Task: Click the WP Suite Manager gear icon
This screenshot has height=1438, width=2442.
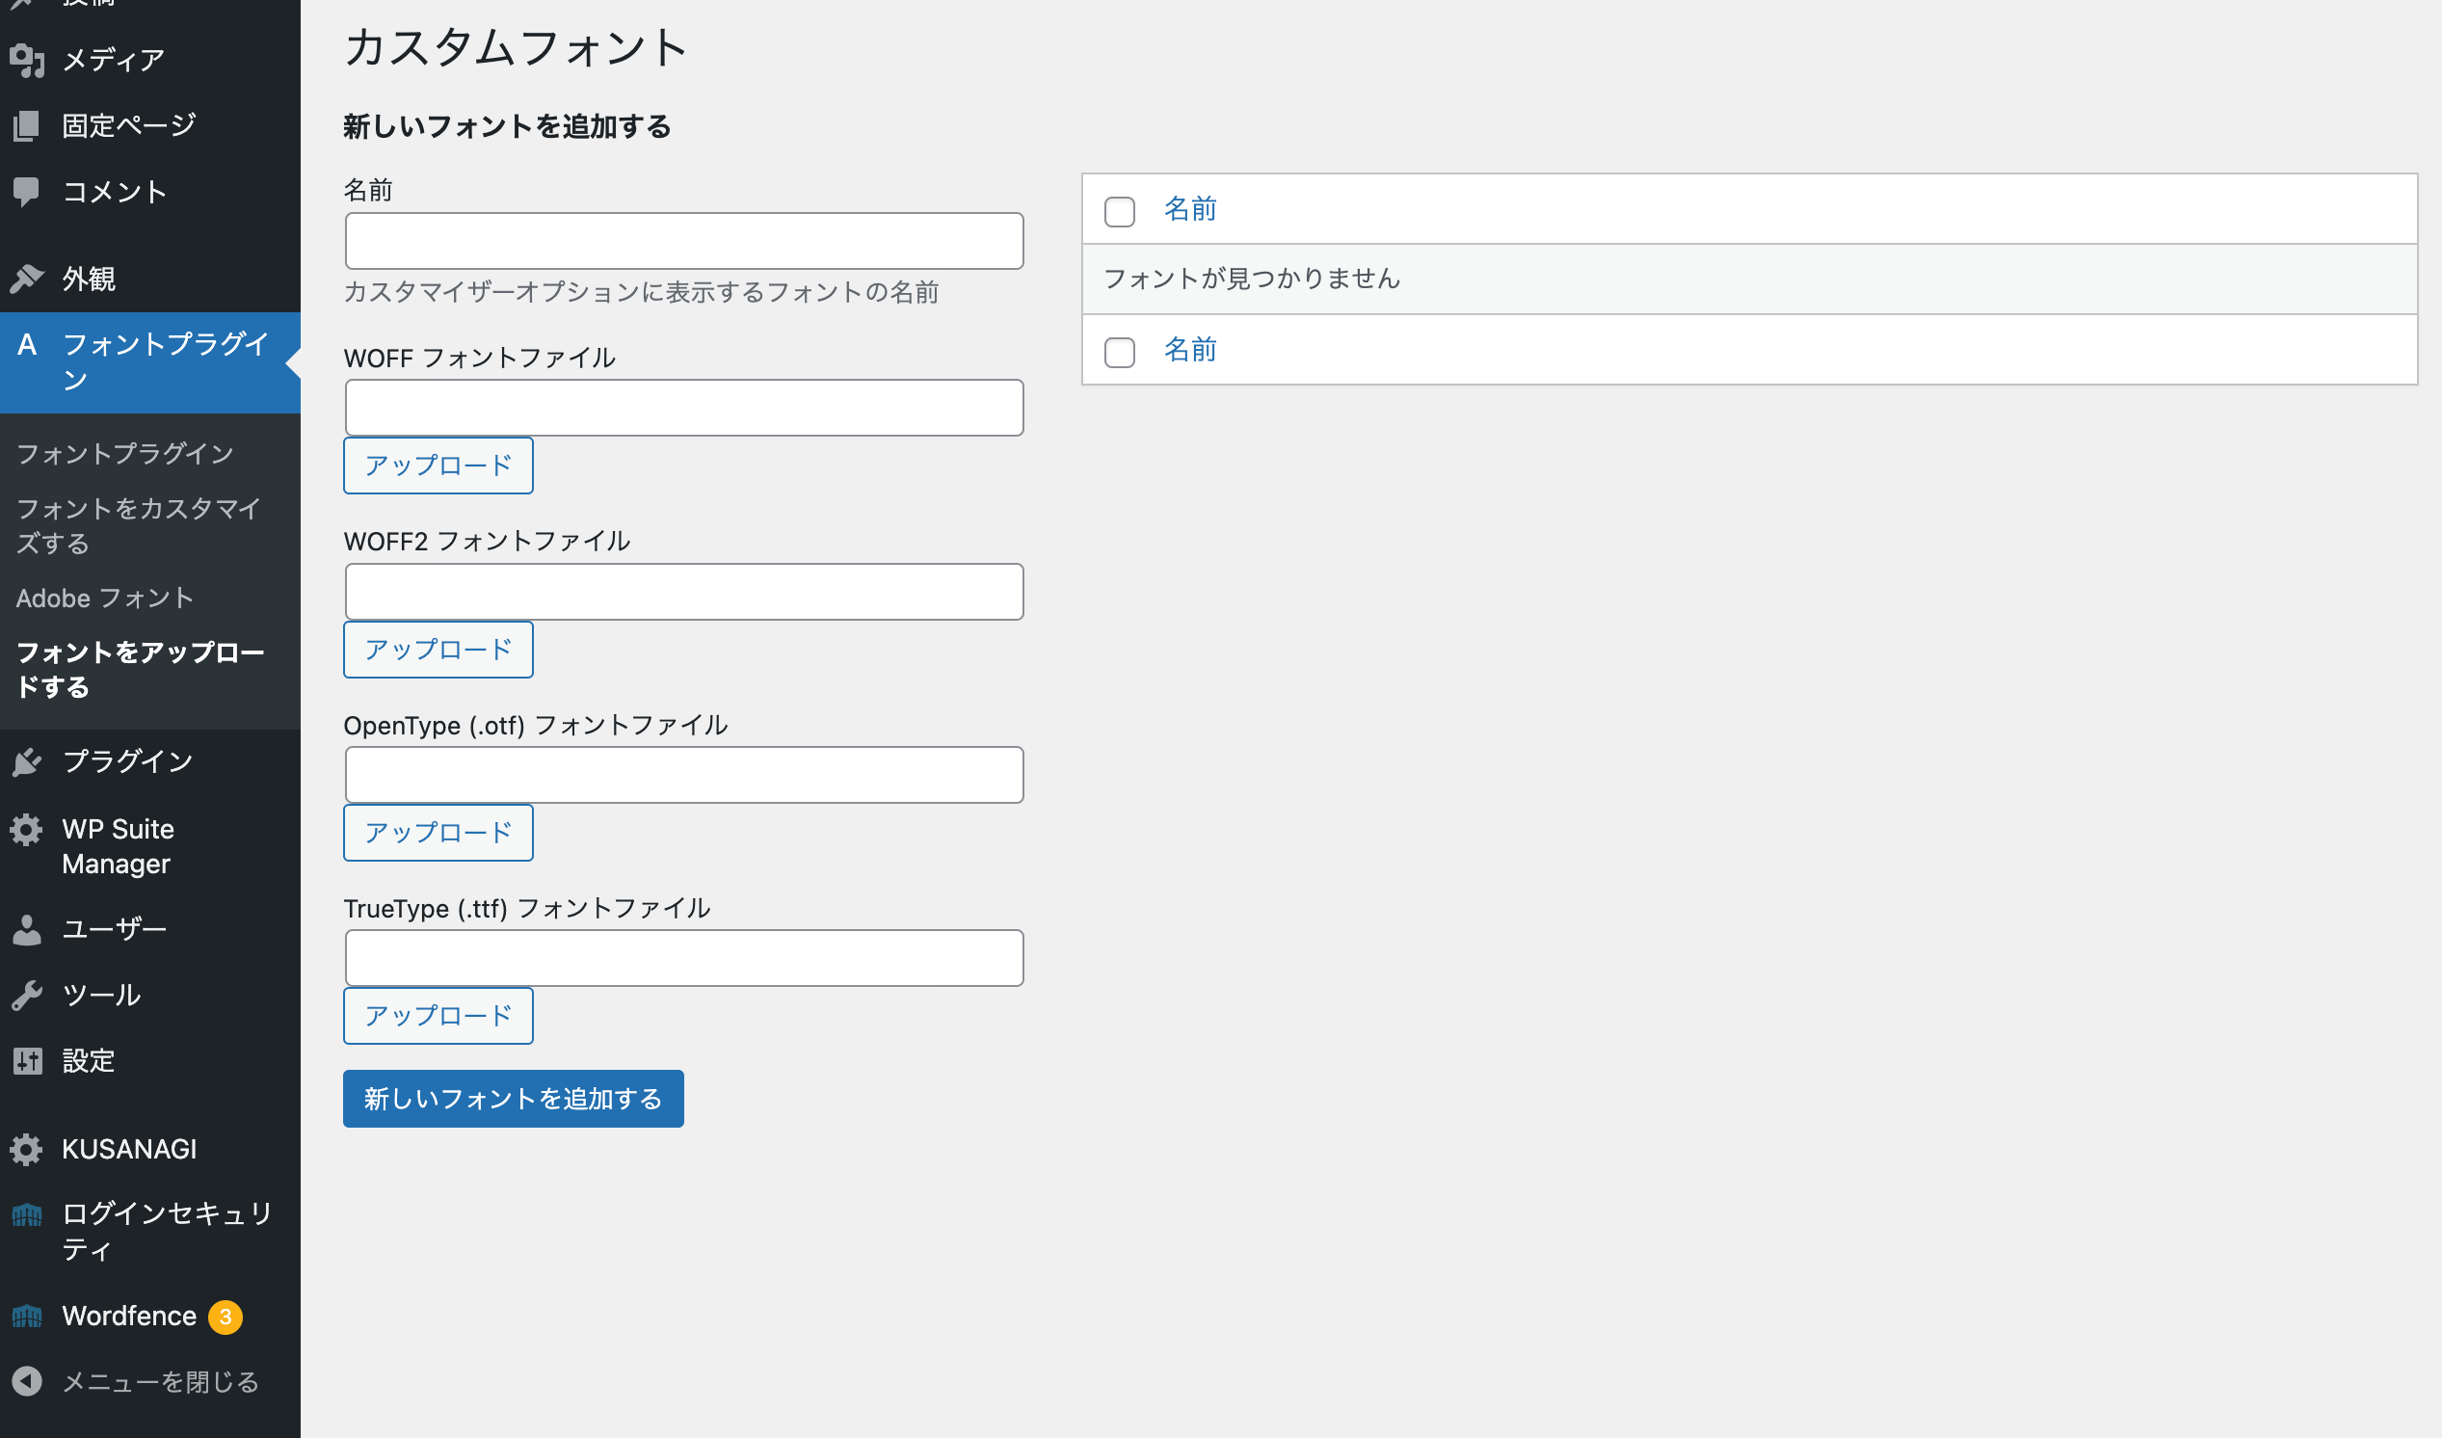Action: pos(27,830)
